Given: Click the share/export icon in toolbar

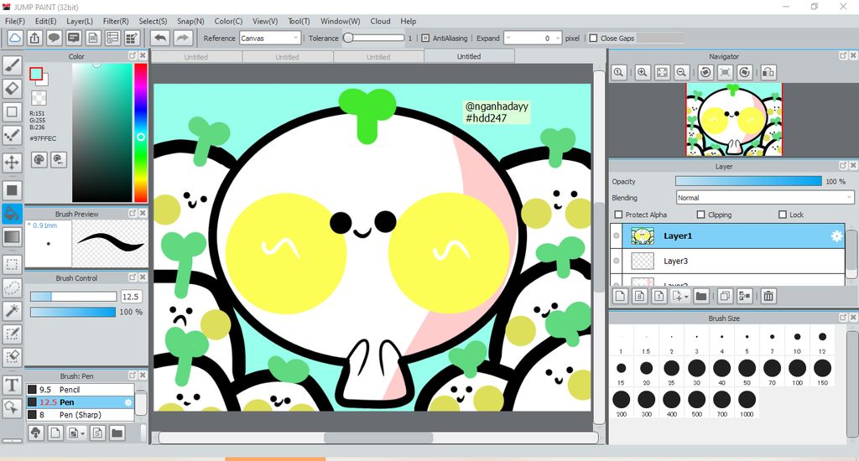Looking at the screenshot, I should tap(34, 39).
